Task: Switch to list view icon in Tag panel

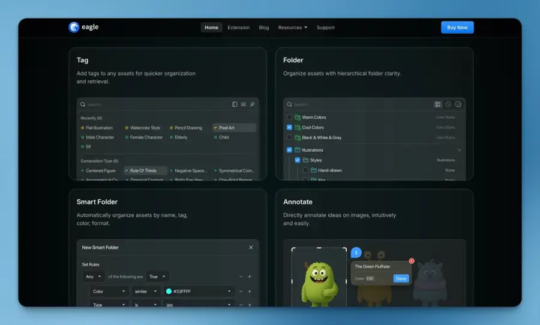Action: [244, 104]
